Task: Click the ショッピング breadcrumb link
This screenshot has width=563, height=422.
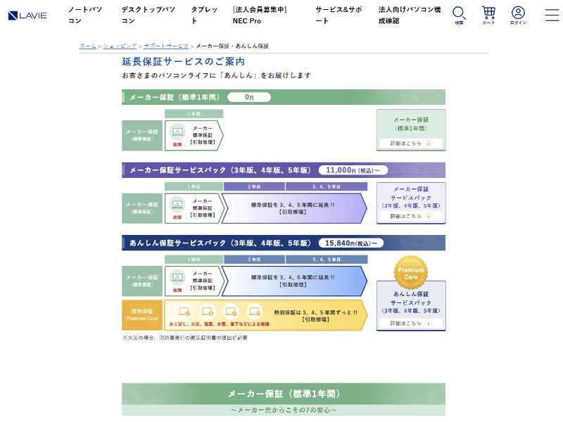Action: click(x=120, y=46)
